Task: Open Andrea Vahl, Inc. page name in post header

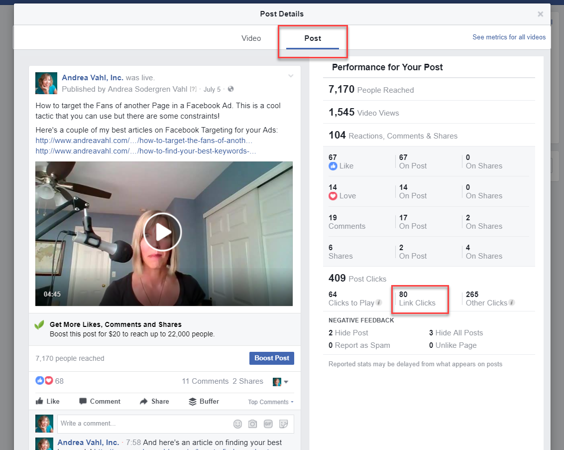Action: (x=93, y=78)
